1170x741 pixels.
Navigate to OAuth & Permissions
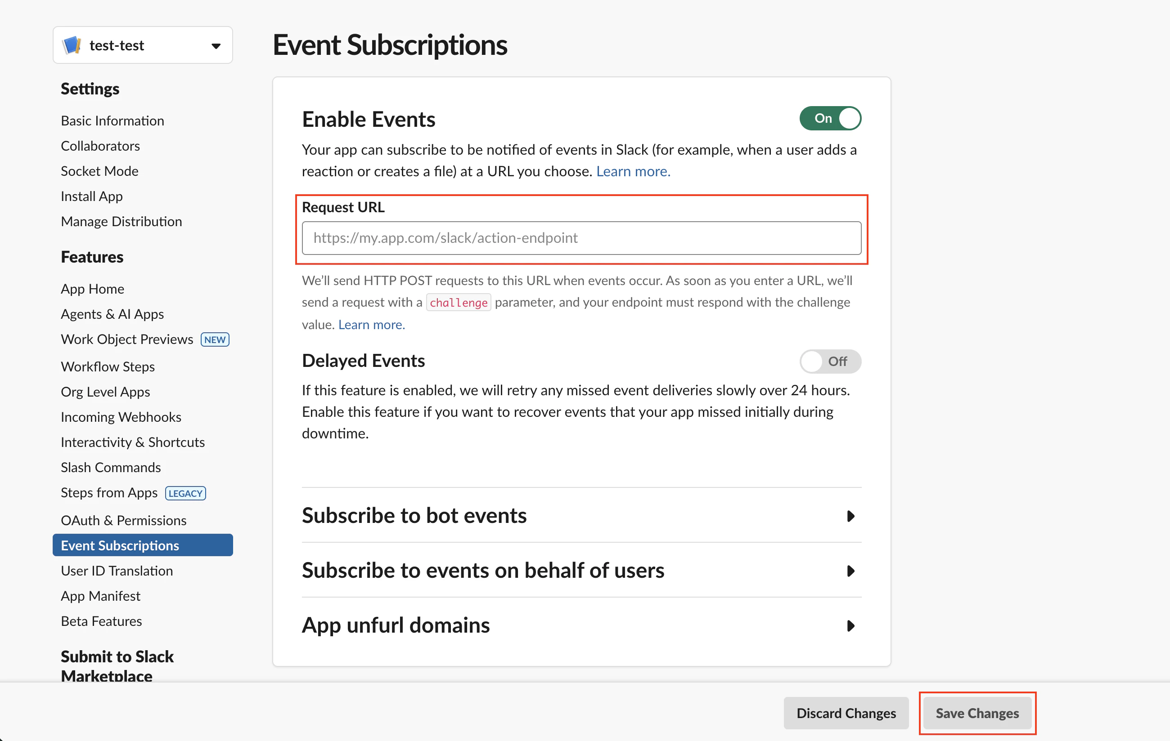coord(123,521)
